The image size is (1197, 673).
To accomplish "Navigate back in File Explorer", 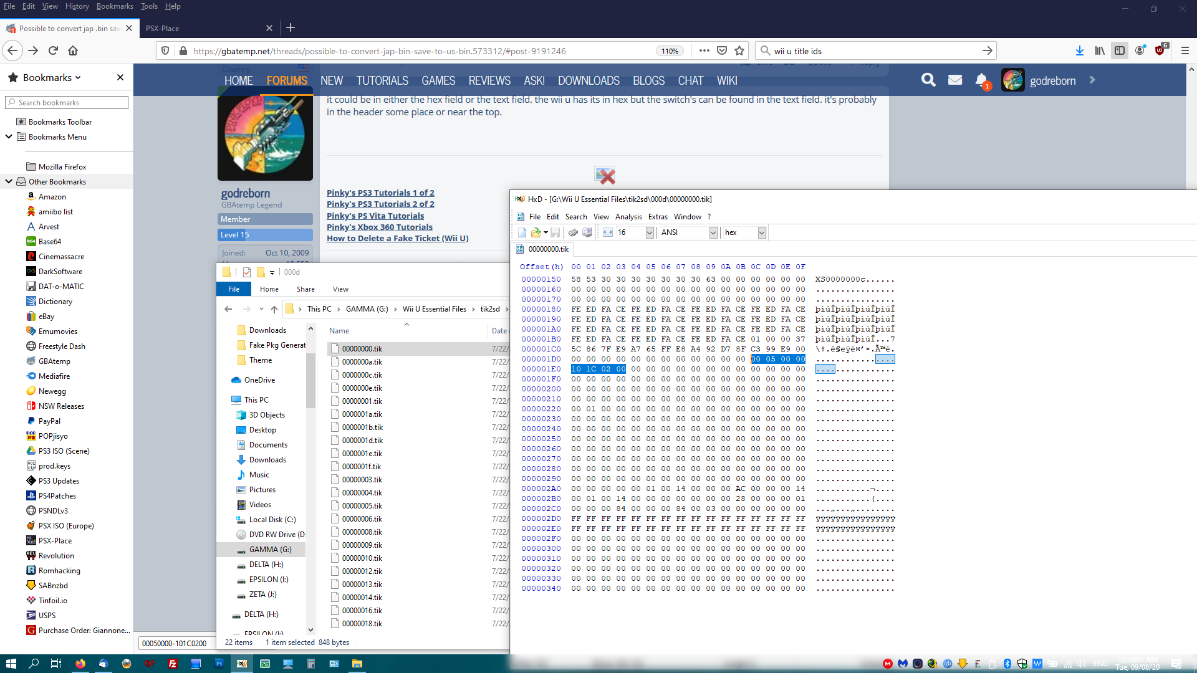I will point(228,309).
